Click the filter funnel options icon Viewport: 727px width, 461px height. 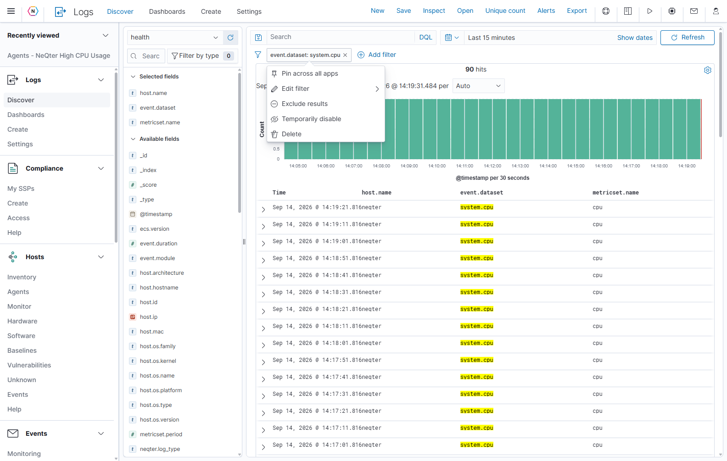pyautogui.click(x=258, y=55)
